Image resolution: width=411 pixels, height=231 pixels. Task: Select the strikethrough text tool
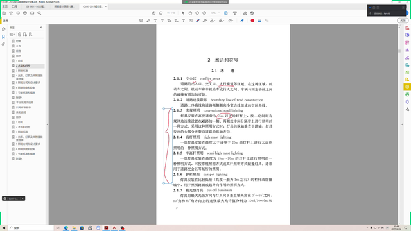click(x=162, y=21)
